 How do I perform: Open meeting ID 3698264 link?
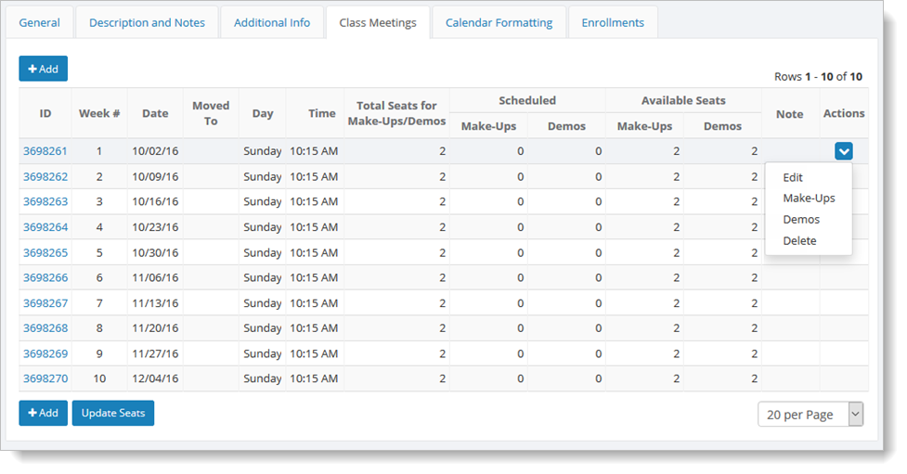[x=45, y=227]
